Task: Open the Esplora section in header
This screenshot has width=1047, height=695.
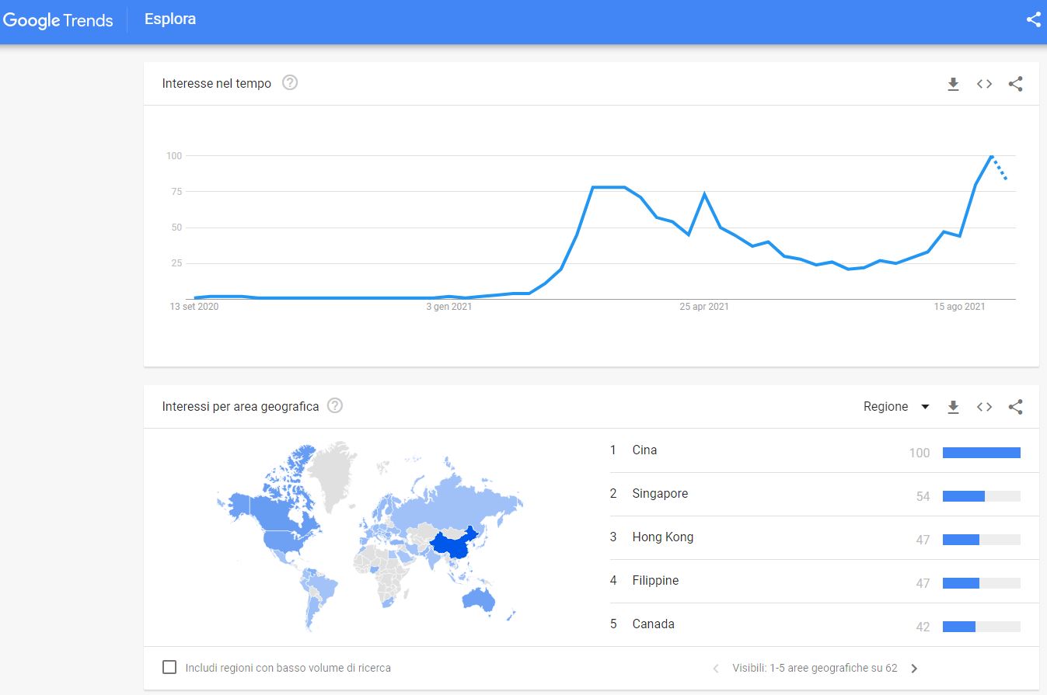Action: click(170, 19)
